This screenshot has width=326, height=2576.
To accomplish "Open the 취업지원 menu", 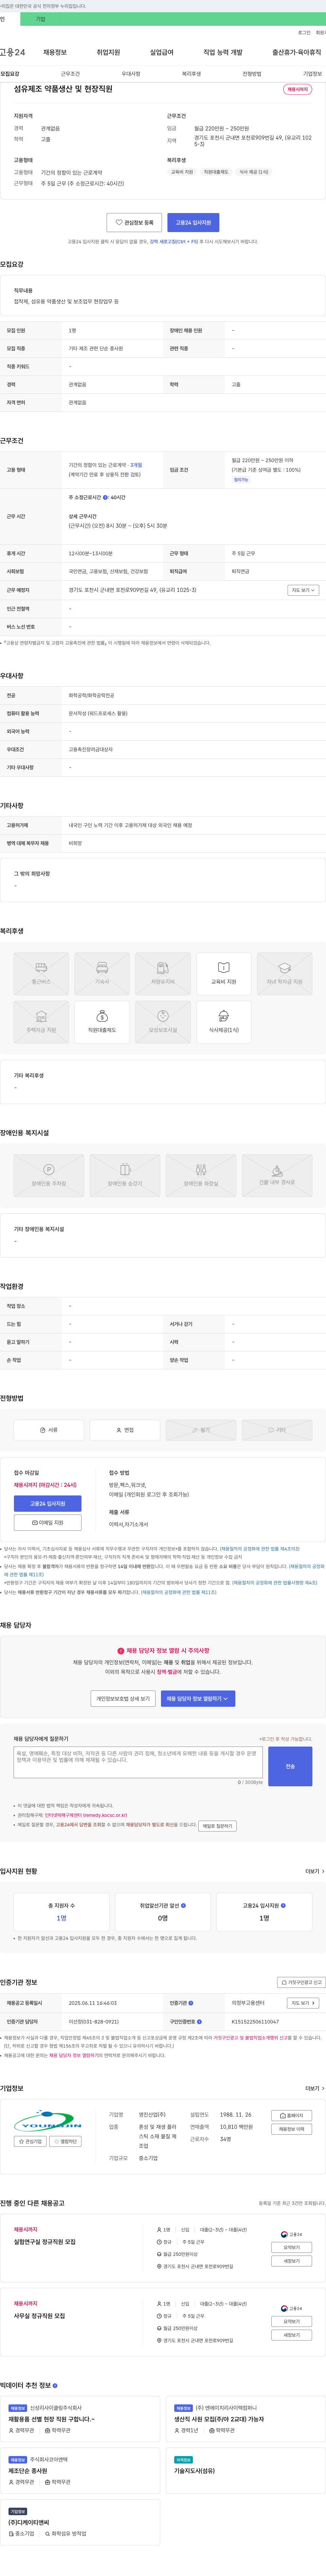I will tap(108, 52).
